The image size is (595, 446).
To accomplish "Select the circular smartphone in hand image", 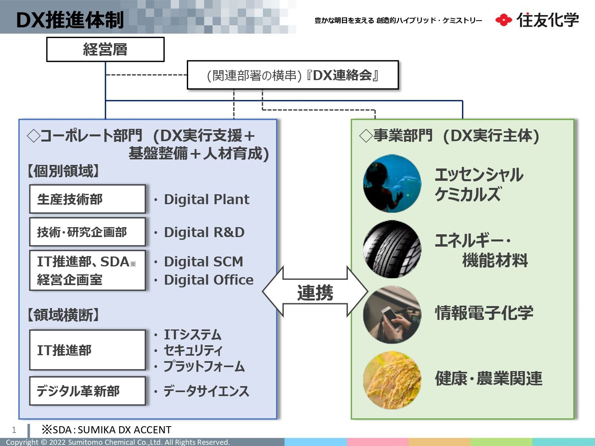I will click(392, 314).
